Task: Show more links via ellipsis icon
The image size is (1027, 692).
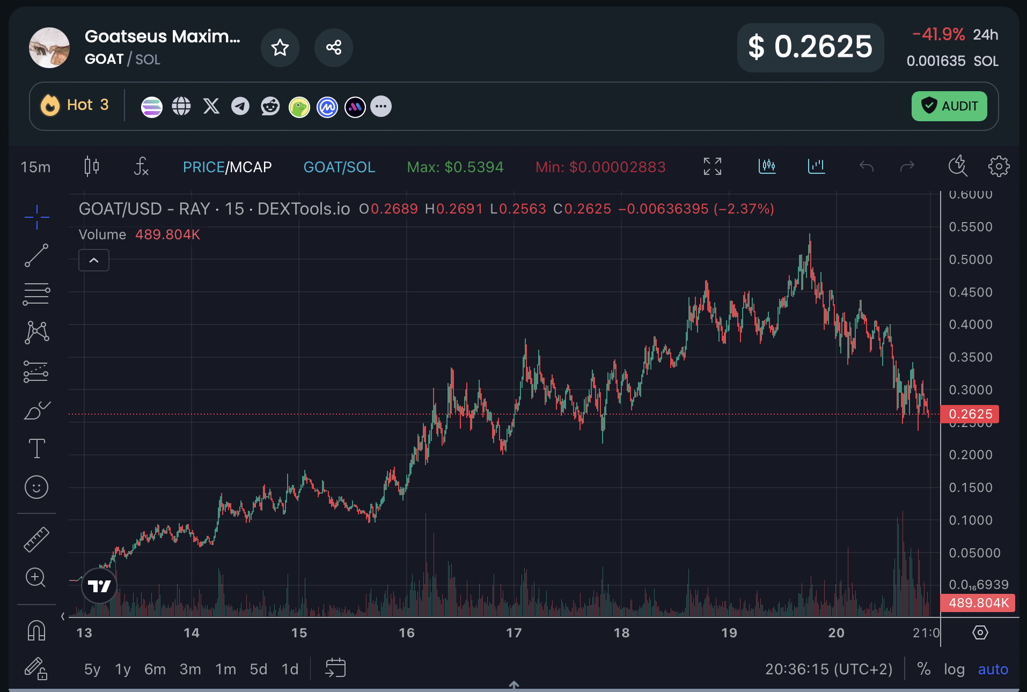Action: click(x=381, y=106)
